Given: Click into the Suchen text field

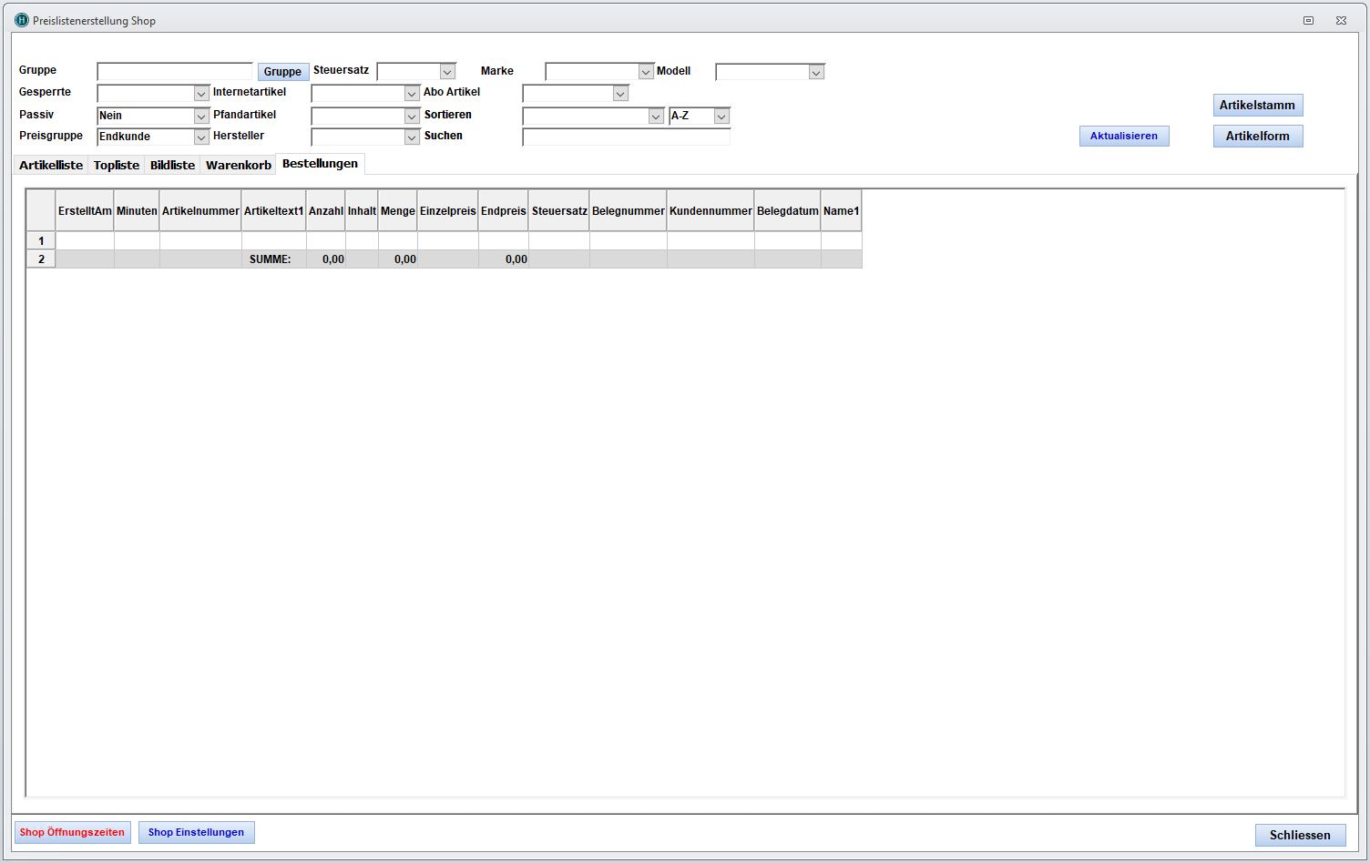Looking at the screenshot, I should coord(626,137).
